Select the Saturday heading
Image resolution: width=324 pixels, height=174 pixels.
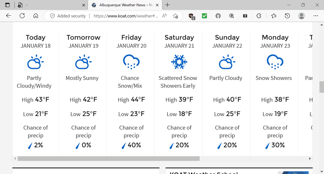179,38
